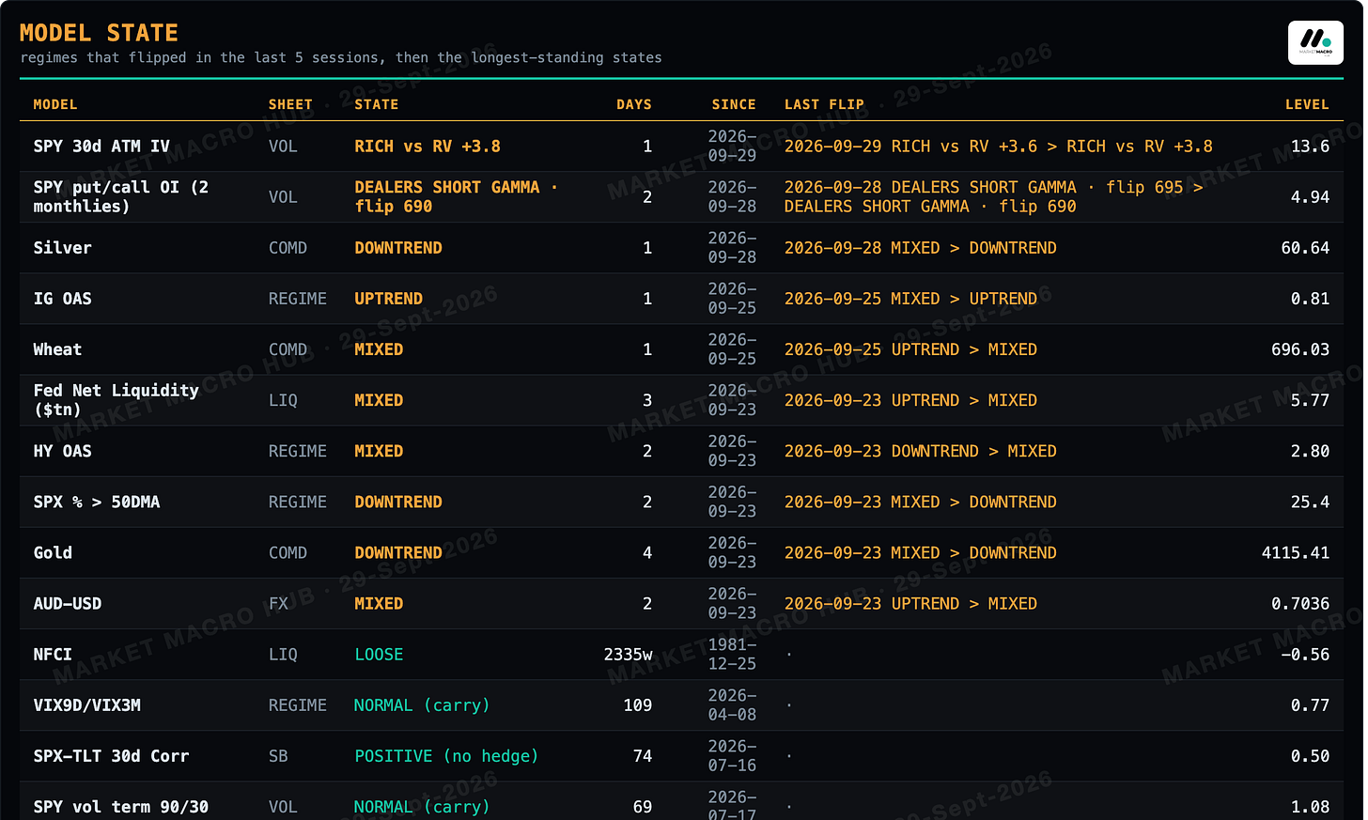
Task: Click Gold's MIXED > DOWNTREND last flip
Action: pos(921,552)
